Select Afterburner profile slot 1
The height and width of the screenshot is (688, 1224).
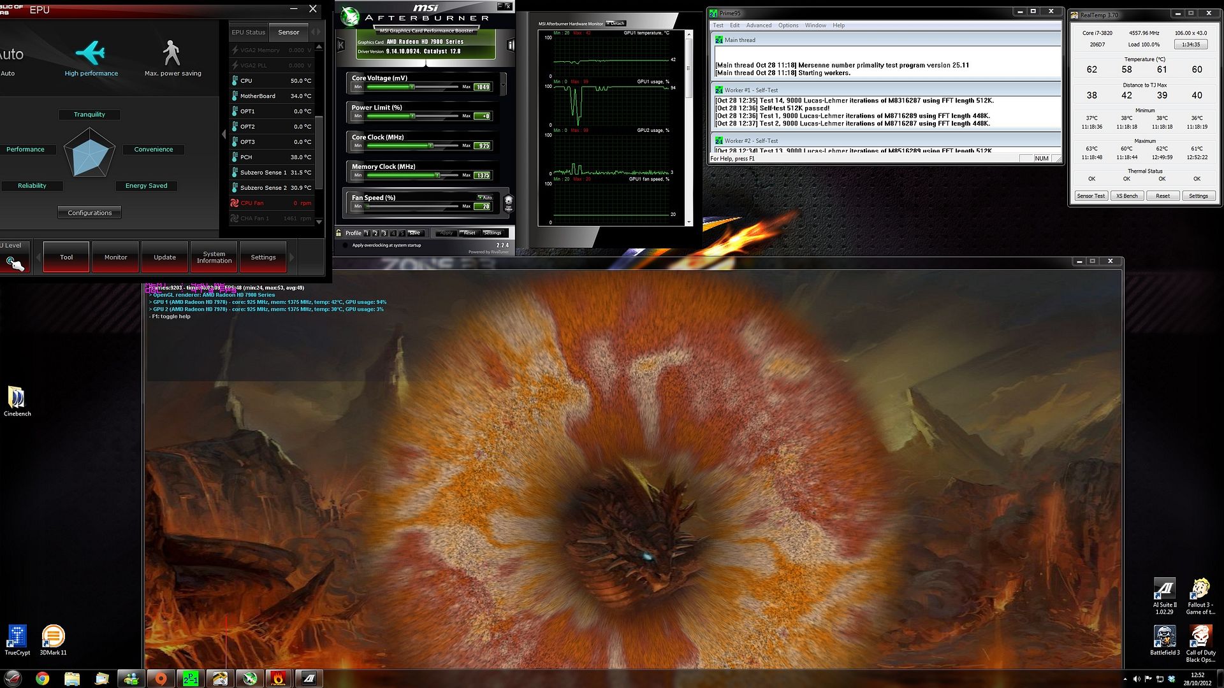[x=366, y=233]
